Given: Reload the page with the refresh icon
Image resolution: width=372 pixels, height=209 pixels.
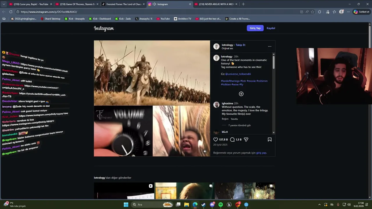Looking at the screenshot, I should 11,12.
